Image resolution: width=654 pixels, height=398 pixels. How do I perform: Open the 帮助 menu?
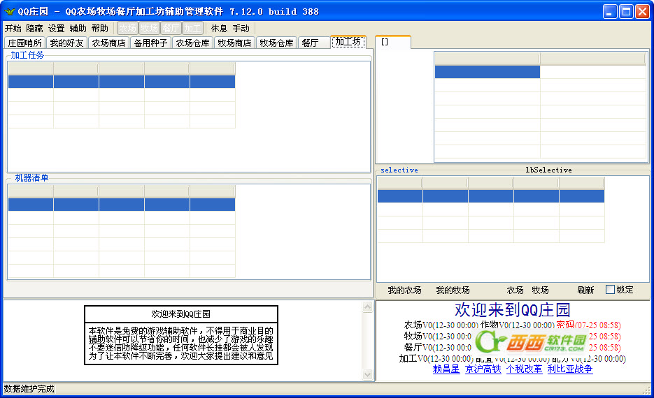100,29
